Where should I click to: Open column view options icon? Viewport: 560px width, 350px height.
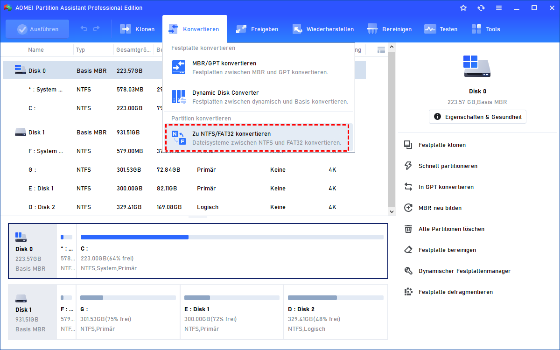click(381, 49)
